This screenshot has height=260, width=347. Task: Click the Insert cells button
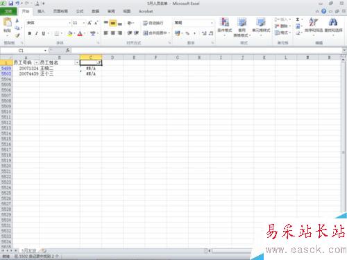click(x=282, y=19)
